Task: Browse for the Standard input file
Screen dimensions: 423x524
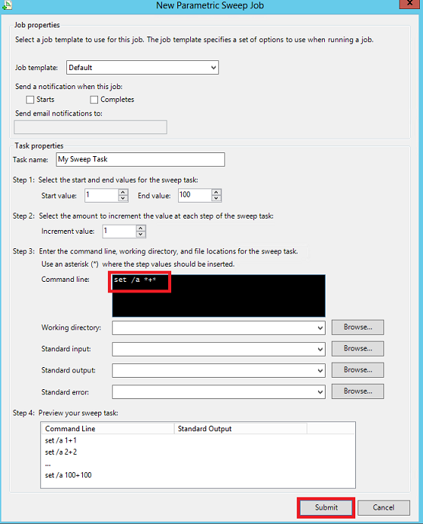Action: point(358,349)
